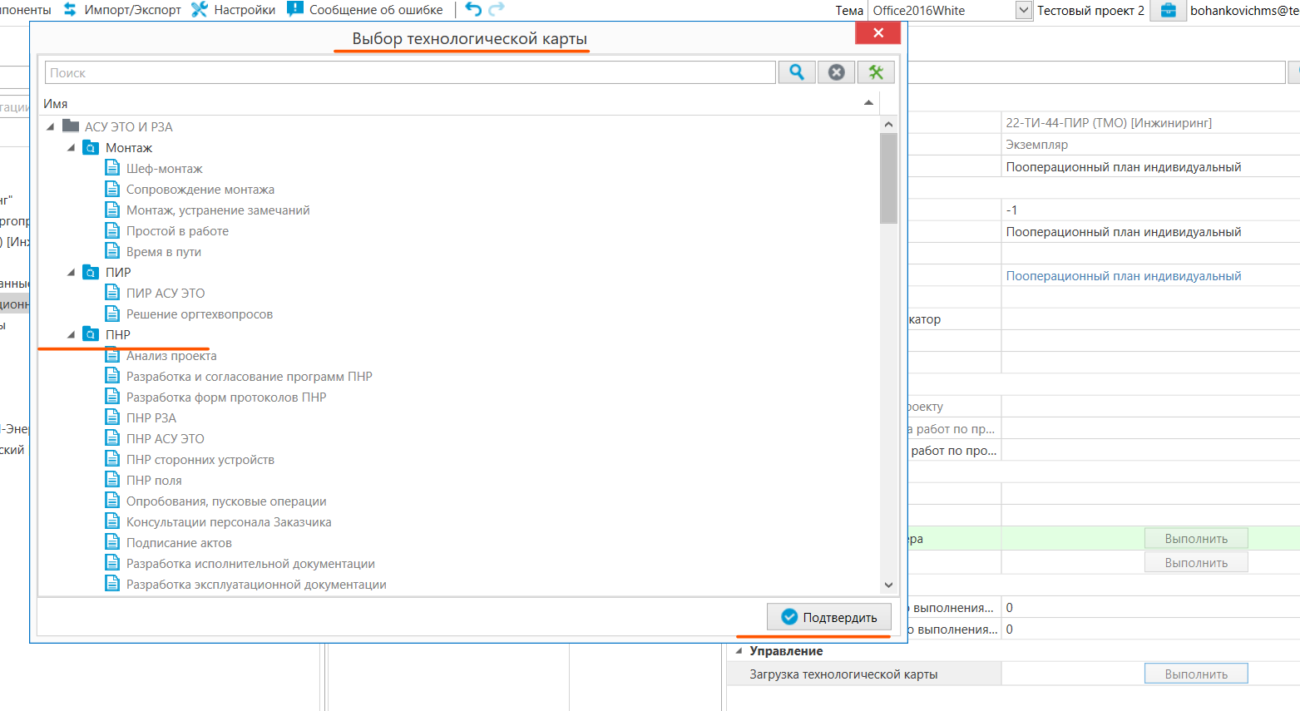
Task: Open the Импорт/Экспорт menu
Action: click(123, 10)
